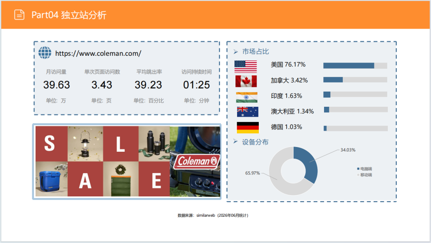This screenshot has height=243, width=431.
Task: Click the 设备分布 heading
Action: click(x=255, y=142)
